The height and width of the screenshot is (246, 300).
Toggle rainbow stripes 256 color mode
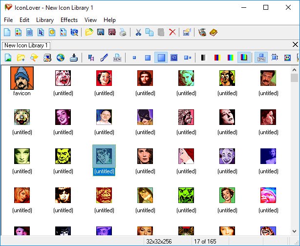[x=231, y=57]
